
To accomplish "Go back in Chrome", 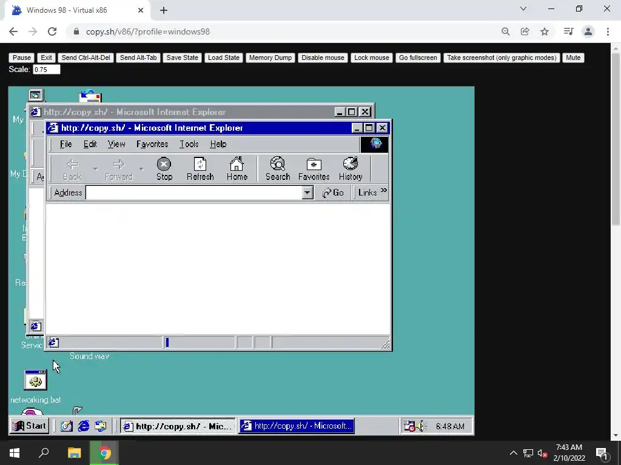I will [x=13, y=31].
